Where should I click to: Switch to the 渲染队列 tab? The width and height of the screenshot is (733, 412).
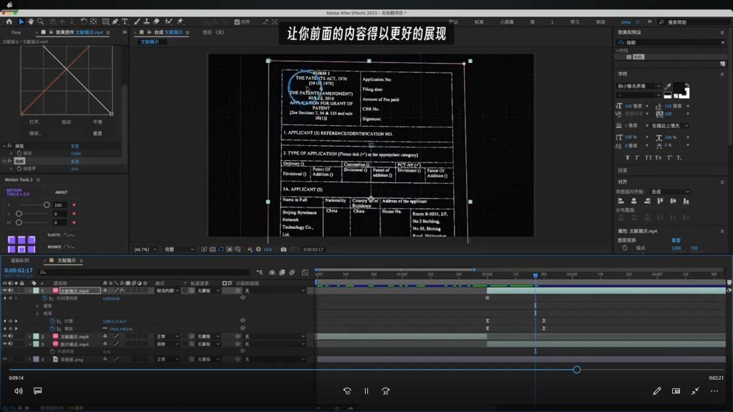(20, 260)
